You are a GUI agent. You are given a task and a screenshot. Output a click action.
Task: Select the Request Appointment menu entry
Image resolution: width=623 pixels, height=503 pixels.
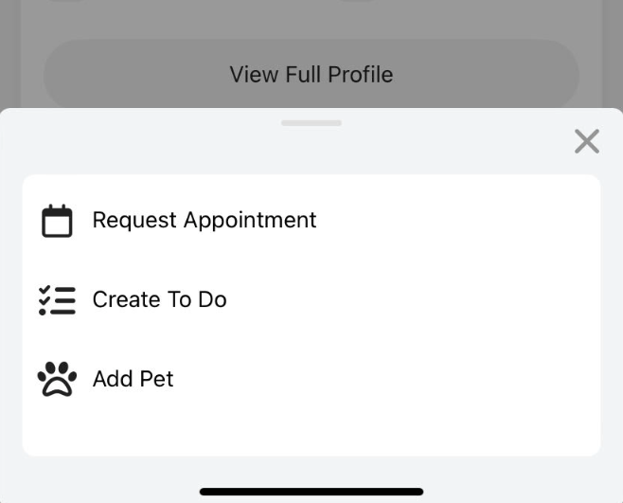(311, 221)
